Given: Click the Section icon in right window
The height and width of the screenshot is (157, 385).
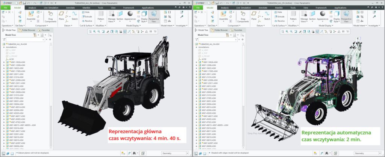Looking at the screenshot, I should pos(312,14).
